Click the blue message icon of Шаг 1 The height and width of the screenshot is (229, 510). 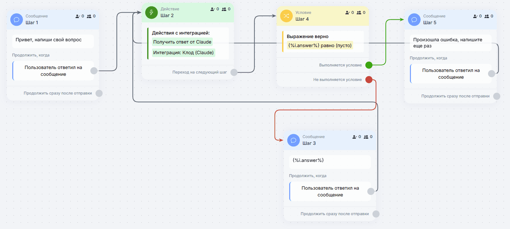tap(16, 20)
